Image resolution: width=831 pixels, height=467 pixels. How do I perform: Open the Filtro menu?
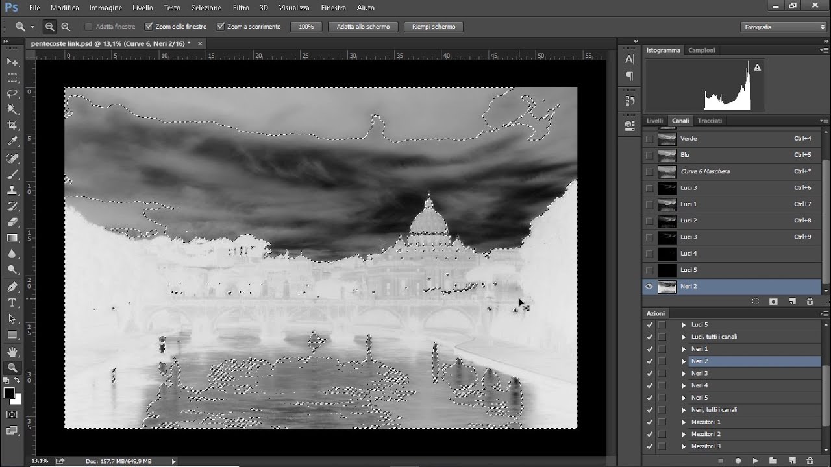click(241, 8)
